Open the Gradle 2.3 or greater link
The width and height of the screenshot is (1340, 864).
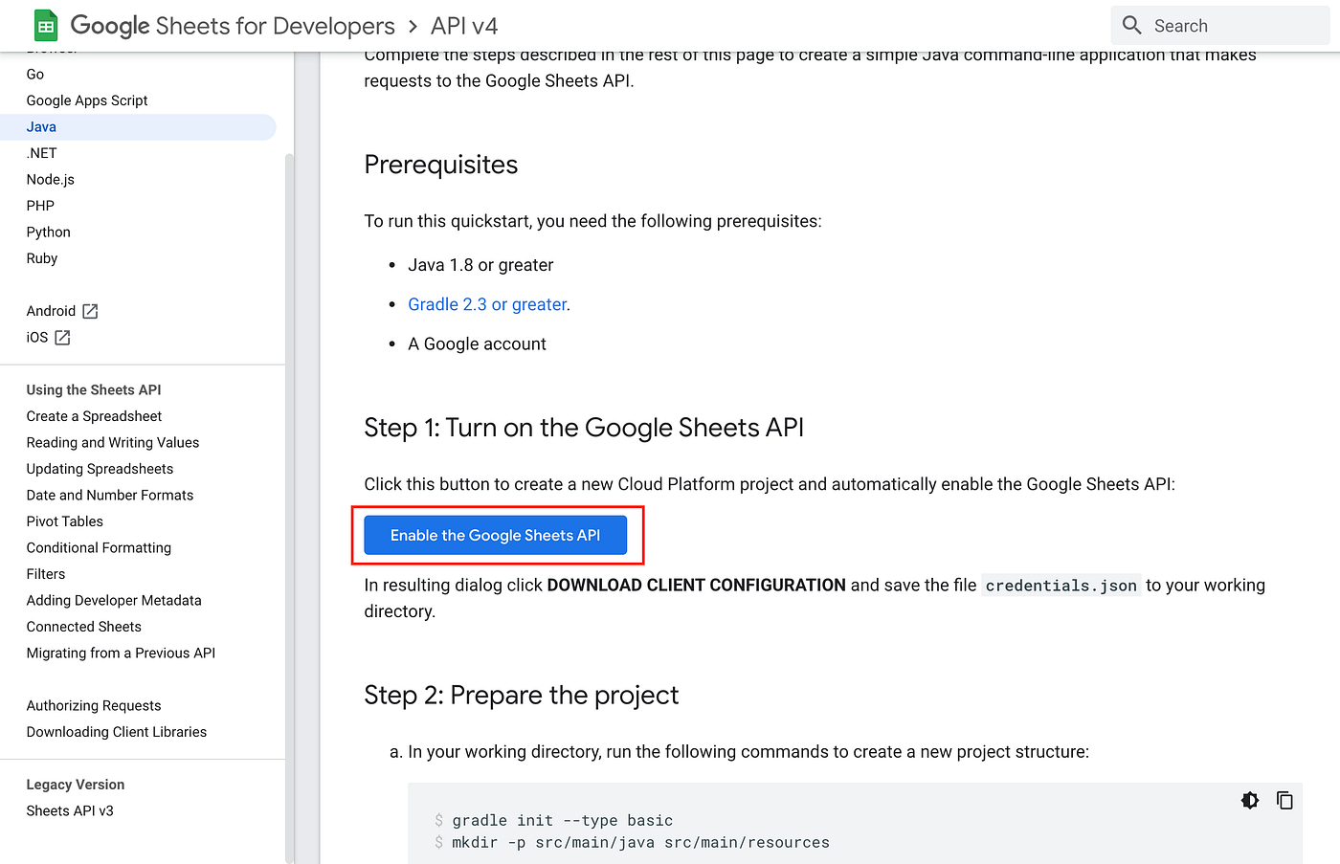(487, 304)
